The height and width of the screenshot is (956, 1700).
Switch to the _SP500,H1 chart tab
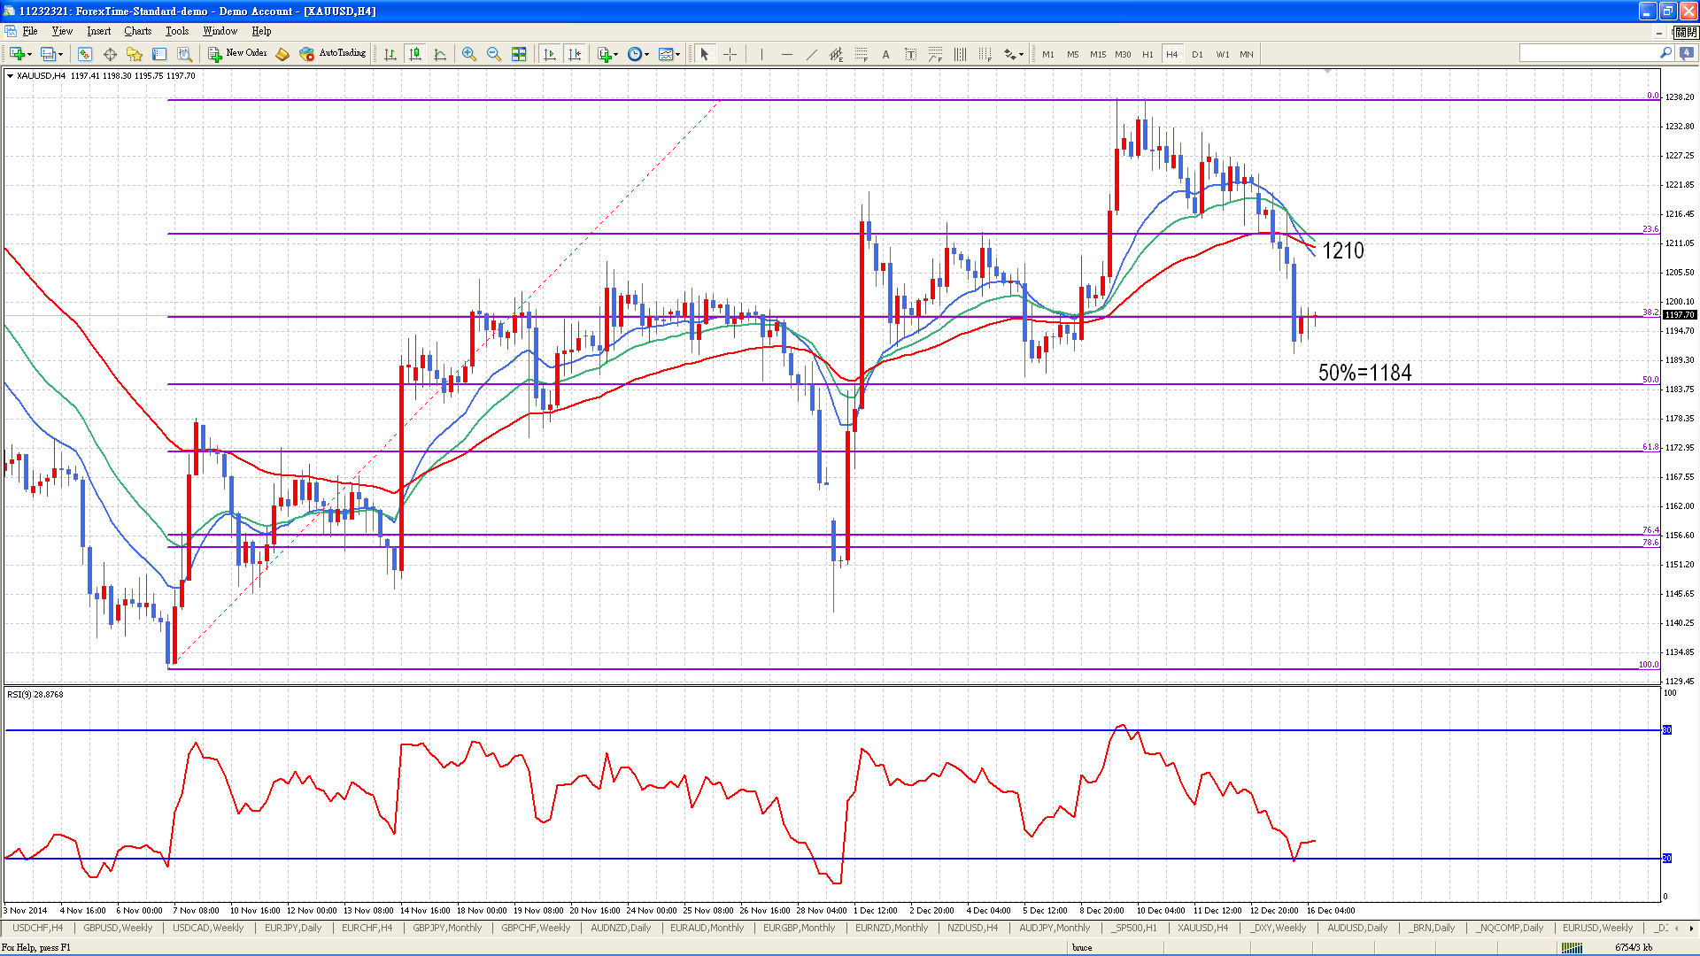(x=1134, y=928)
